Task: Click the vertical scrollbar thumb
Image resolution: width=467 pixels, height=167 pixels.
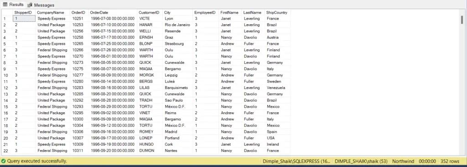Action: pos(462,20)
